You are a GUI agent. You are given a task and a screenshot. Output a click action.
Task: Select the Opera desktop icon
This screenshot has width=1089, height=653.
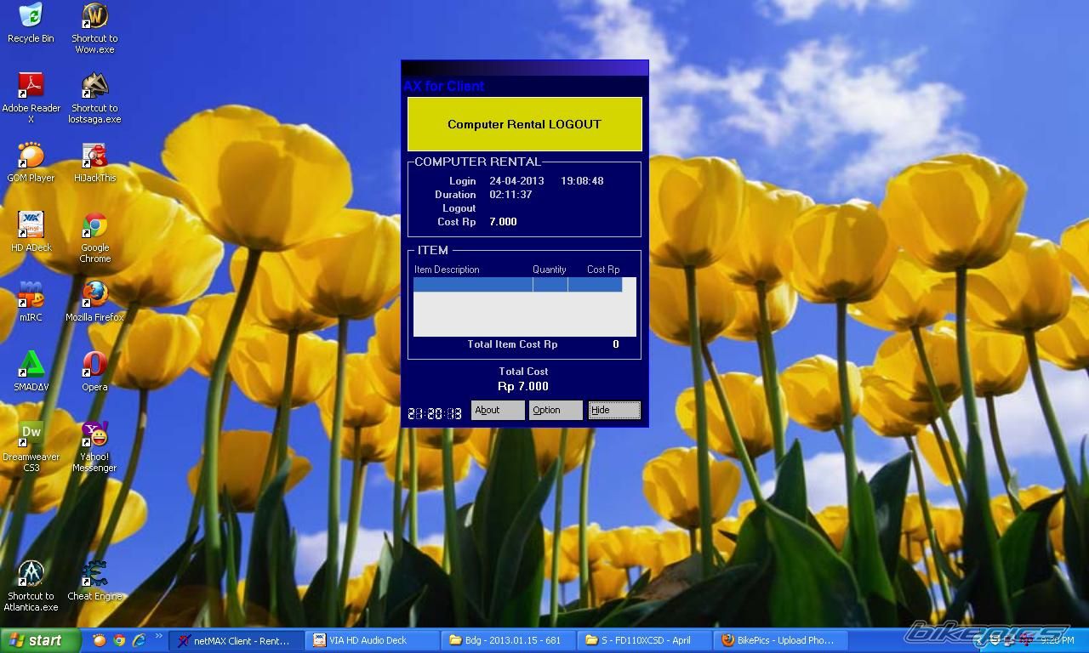94,365
